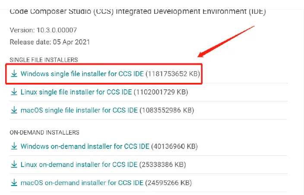This screenshot has width=304, height=195.
Task: Click the download icon beside macOS single file installer
Action: click(x=14, y=110)
